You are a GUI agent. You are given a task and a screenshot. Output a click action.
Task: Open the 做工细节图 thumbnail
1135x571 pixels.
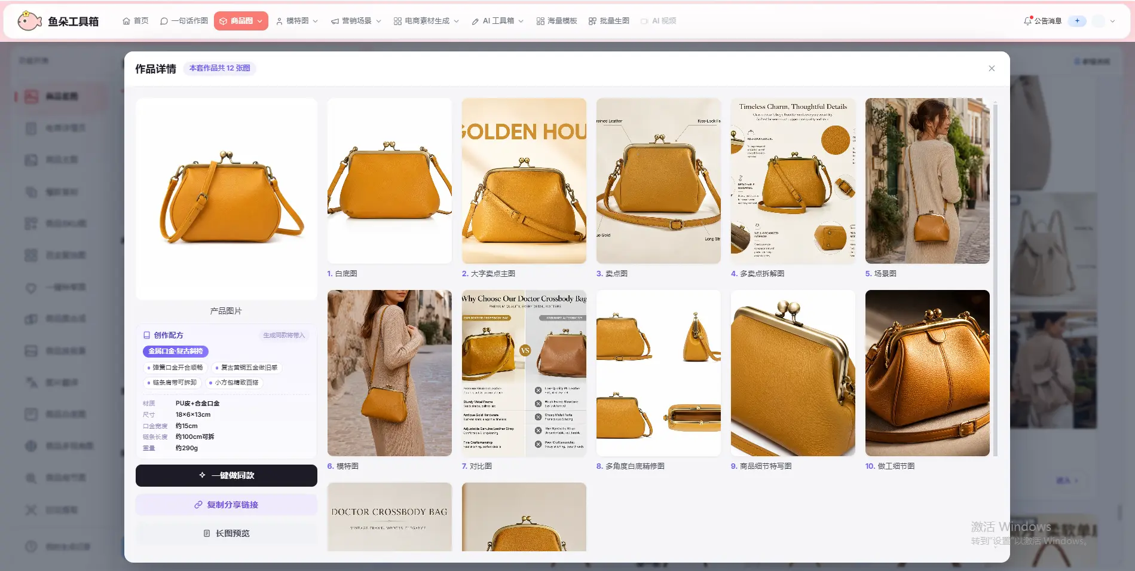click(x=928, y=373)
